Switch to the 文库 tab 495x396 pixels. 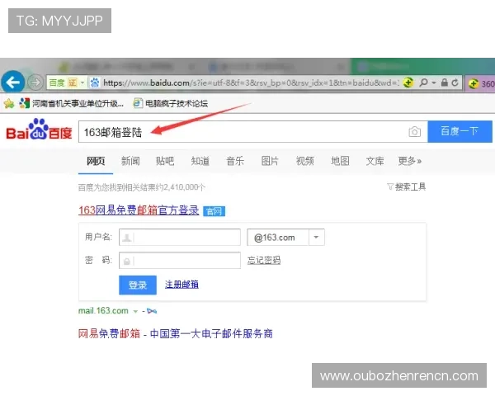click(x=375, y=161)
